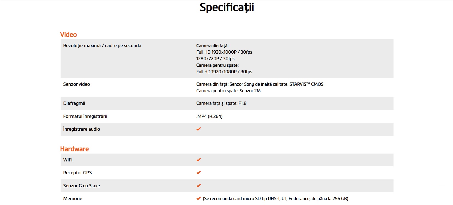Screen dimensions: 453x205
Task: Click the Diafragmă row label
Action: pos(74,103)
